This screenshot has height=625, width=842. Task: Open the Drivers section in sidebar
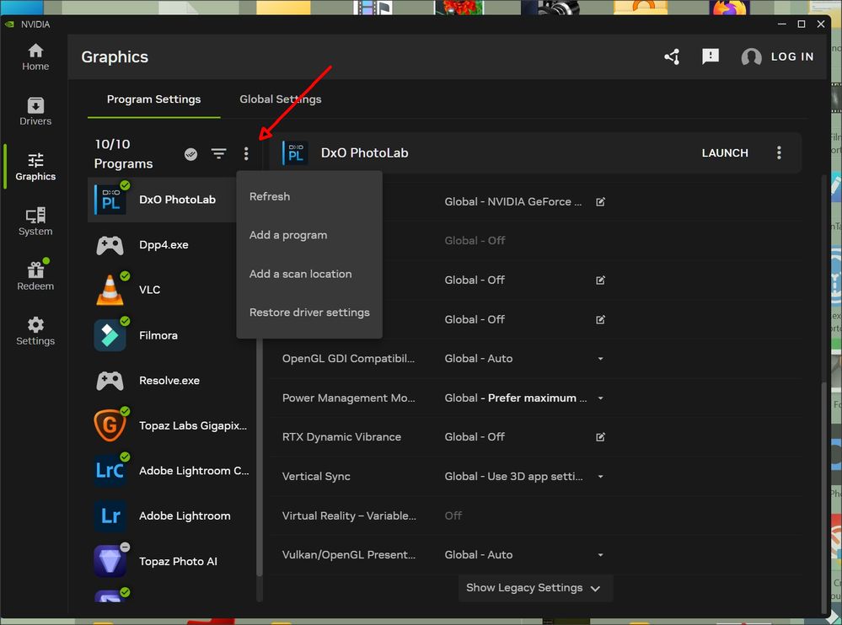35,111
